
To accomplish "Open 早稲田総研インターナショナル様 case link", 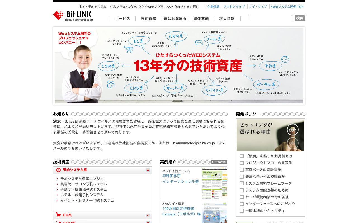I will click(181, 179).
